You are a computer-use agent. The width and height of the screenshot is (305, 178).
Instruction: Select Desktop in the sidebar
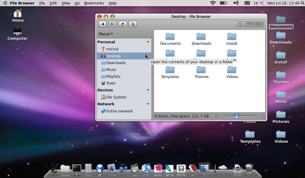(124, 56)
